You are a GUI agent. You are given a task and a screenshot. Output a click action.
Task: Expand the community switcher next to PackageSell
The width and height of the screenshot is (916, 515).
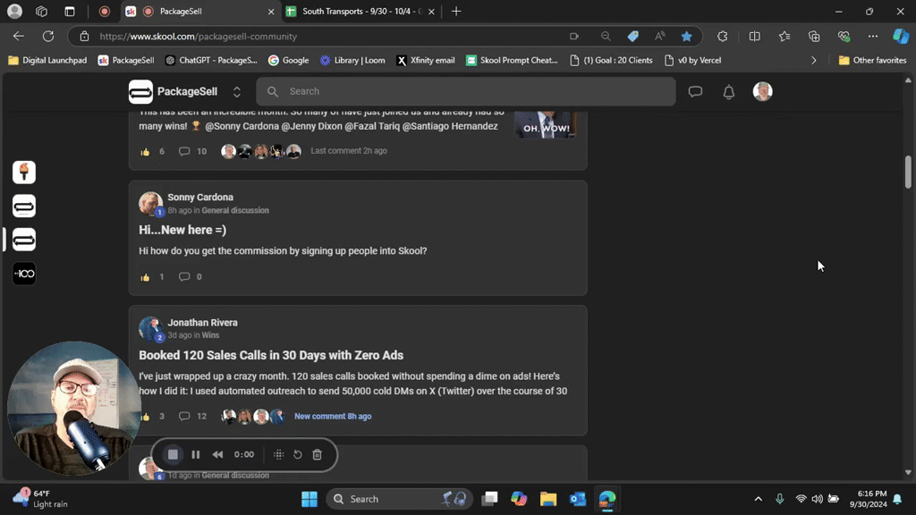235,91
